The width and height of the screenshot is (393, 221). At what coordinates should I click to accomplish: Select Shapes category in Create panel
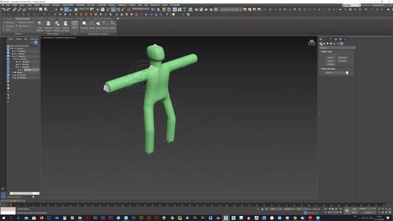pyautogui.click(x=324, y=44)
